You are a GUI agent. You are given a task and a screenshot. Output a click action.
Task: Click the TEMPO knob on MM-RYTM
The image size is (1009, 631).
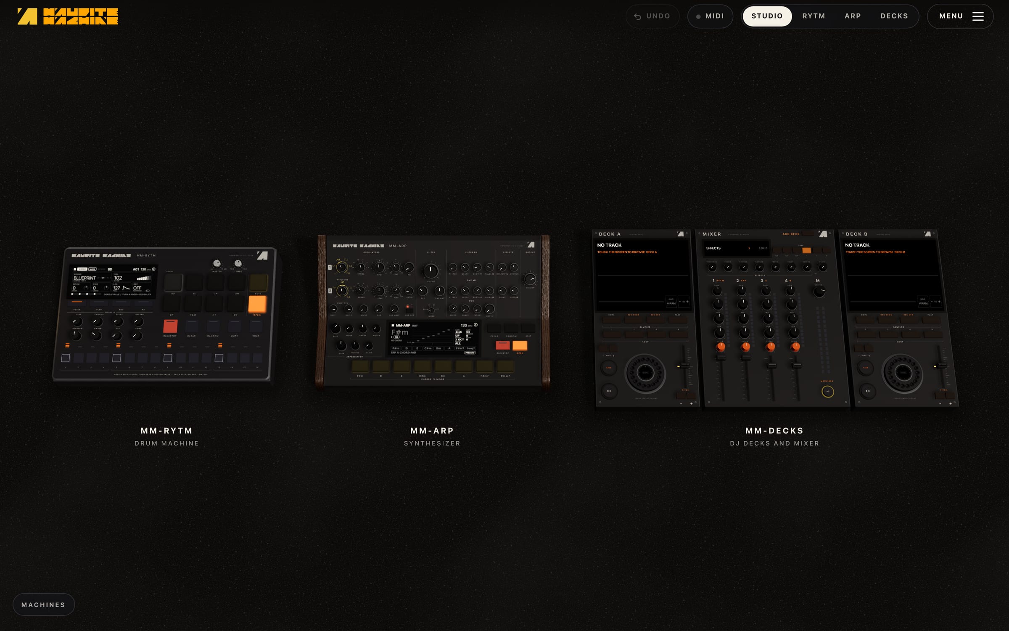point(238,263)
